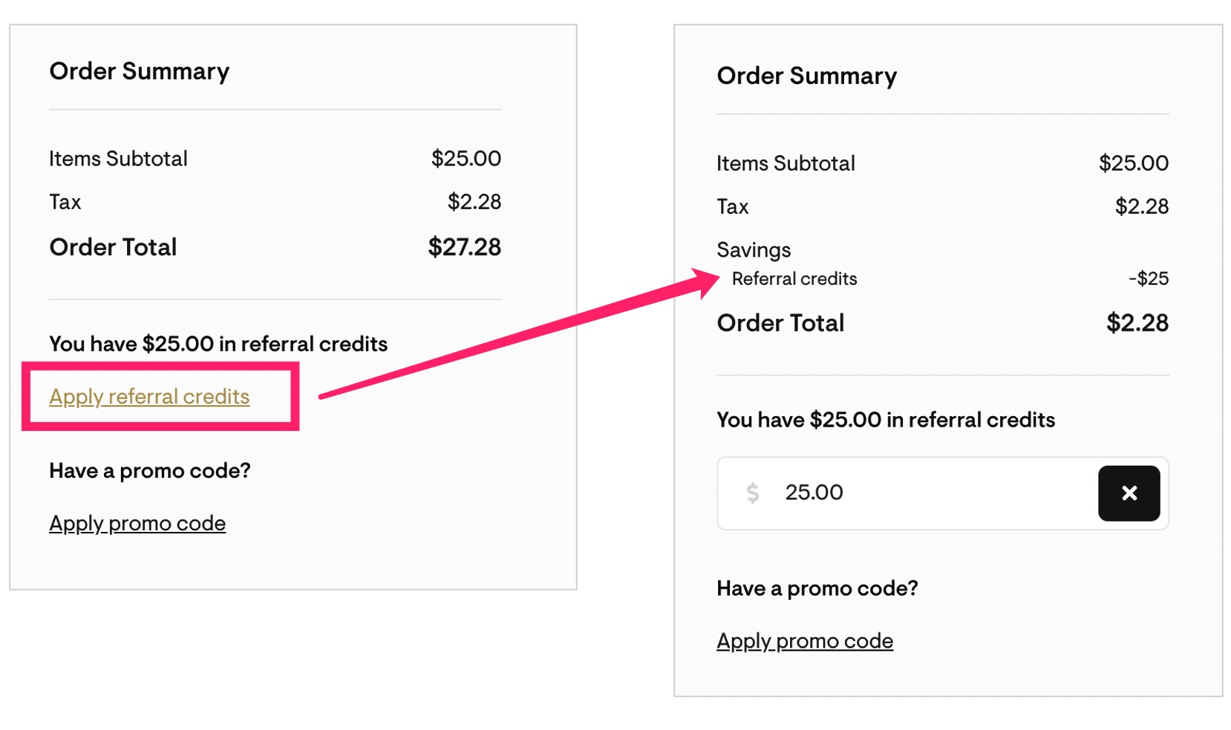The image size is (1231, 730).
Task: Click the Order Total label beside bold $2.28
Action: pos(780,323)
